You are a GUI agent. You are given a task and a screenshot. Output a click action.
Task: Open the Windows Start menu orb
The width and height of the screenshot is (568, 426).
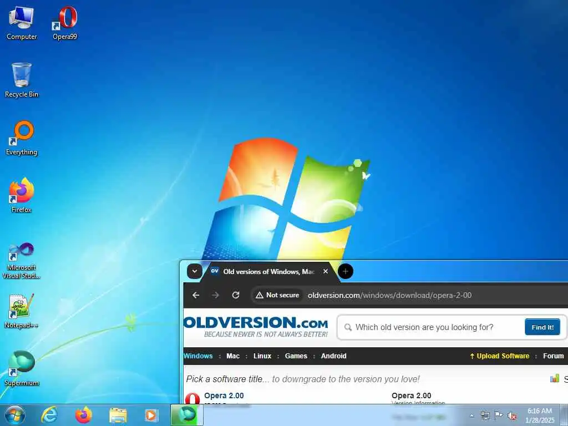(x=14, y=415)
